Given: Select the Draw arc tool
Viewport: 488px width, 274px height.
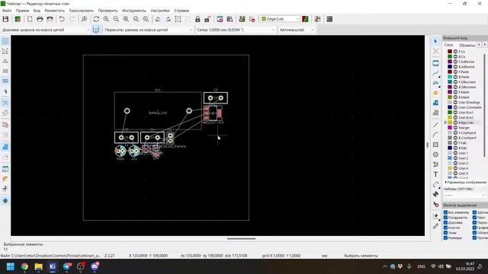Looking at the screenshot, I should (435, 135).
